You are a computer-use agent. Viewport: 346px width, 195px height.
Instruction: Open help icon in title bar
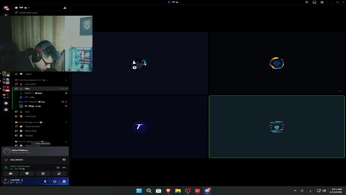pyautogui.click(x=322, y=2)
